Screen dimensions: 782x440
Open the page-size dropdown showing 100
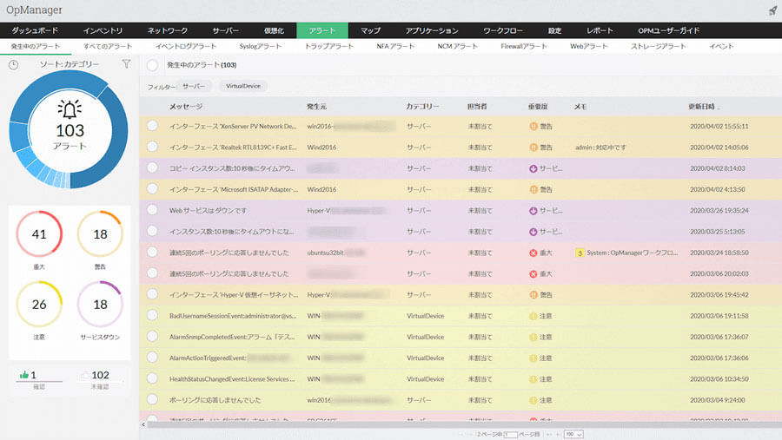pyautogui.click(x=573, y=433)
